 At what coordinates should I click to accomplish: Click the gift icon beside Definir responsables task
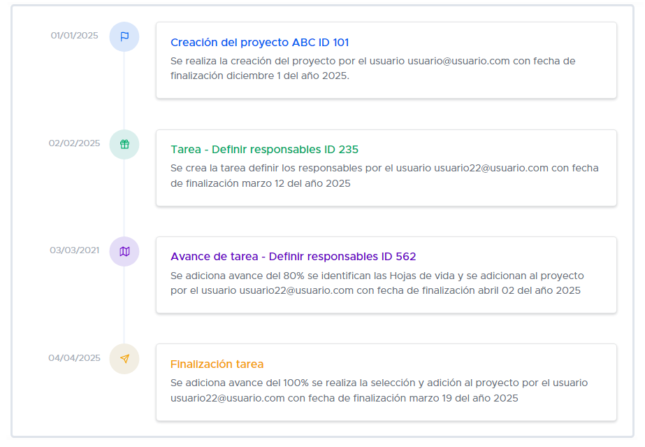click(124, 144)
